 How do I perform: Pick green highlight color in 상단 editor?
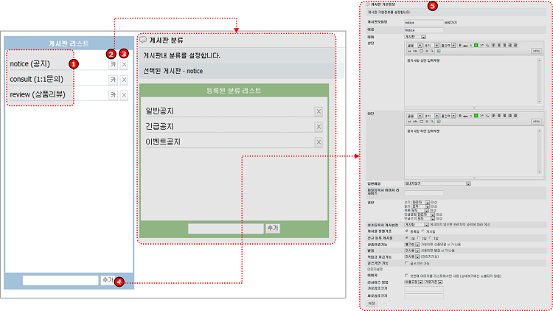point(476,44)
